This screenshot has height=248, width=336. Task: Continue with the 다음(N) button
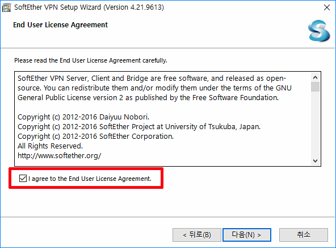coord(247,235)
